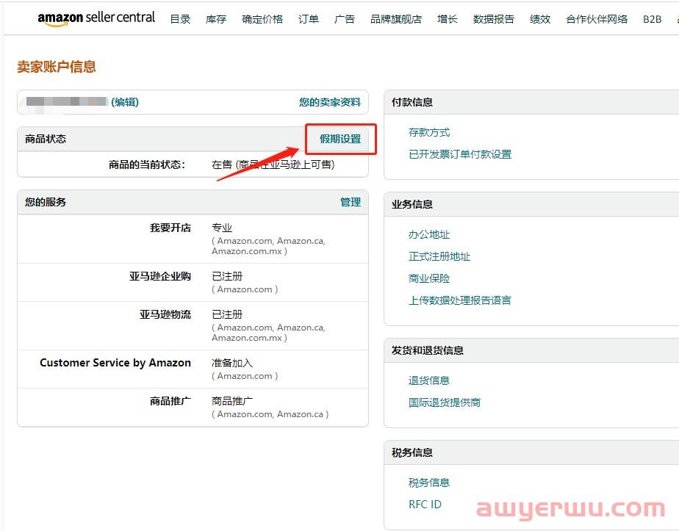Image resolution: width=679 pixels, height=531 pixels.
Task: Open RFC ID link
Action: tap(425, 504)
